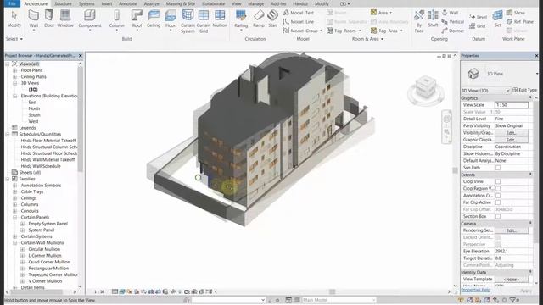
Task: Switch to the Collaborate ribbon tab
Action: coord(213,3)
